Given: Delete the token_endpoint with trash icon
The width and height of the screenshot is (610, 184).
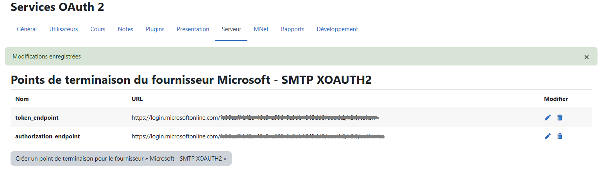Looking at the screenshot, I should point(560,117).
